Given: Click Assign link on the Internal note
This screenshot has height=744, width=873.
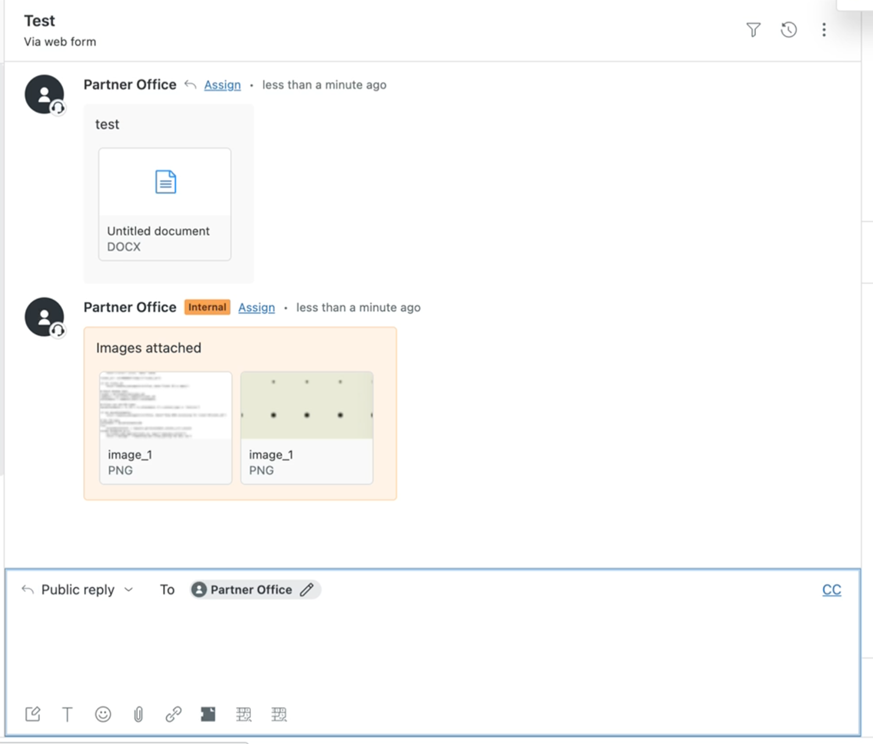Looking at the screenshot, I should 256,307.
